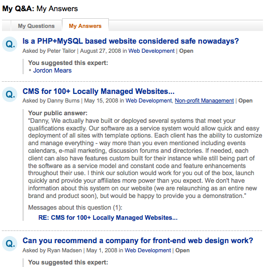Screen dimensions: 266x267
Task: Click the Web Development link under Ryan Madsen's question
Action: point(148,250)
